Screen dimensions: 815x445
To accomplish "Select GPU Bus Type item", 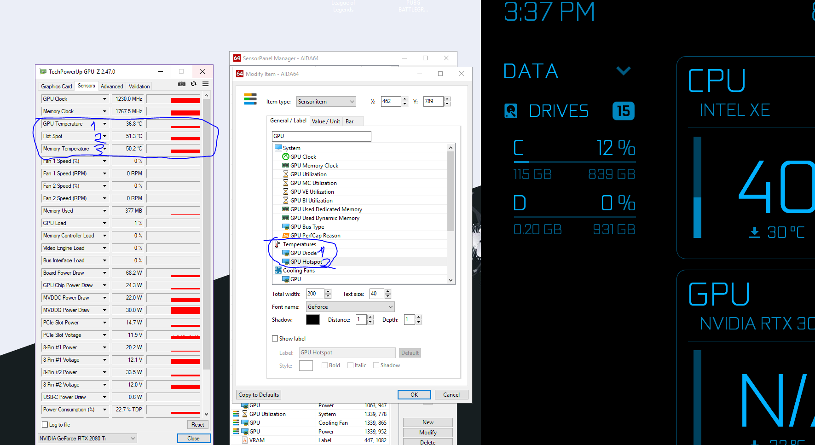I will (x=307, y=227).
